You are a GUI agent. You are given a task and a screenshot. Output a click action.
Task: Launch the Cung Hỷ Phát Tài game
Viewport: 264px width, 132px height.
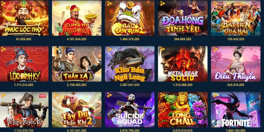(77, 18)
